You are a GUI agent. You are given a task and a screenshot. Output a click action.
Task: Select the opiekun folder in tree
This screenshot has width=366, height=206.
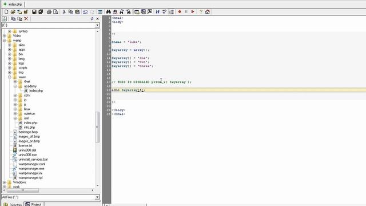(29, 113)
